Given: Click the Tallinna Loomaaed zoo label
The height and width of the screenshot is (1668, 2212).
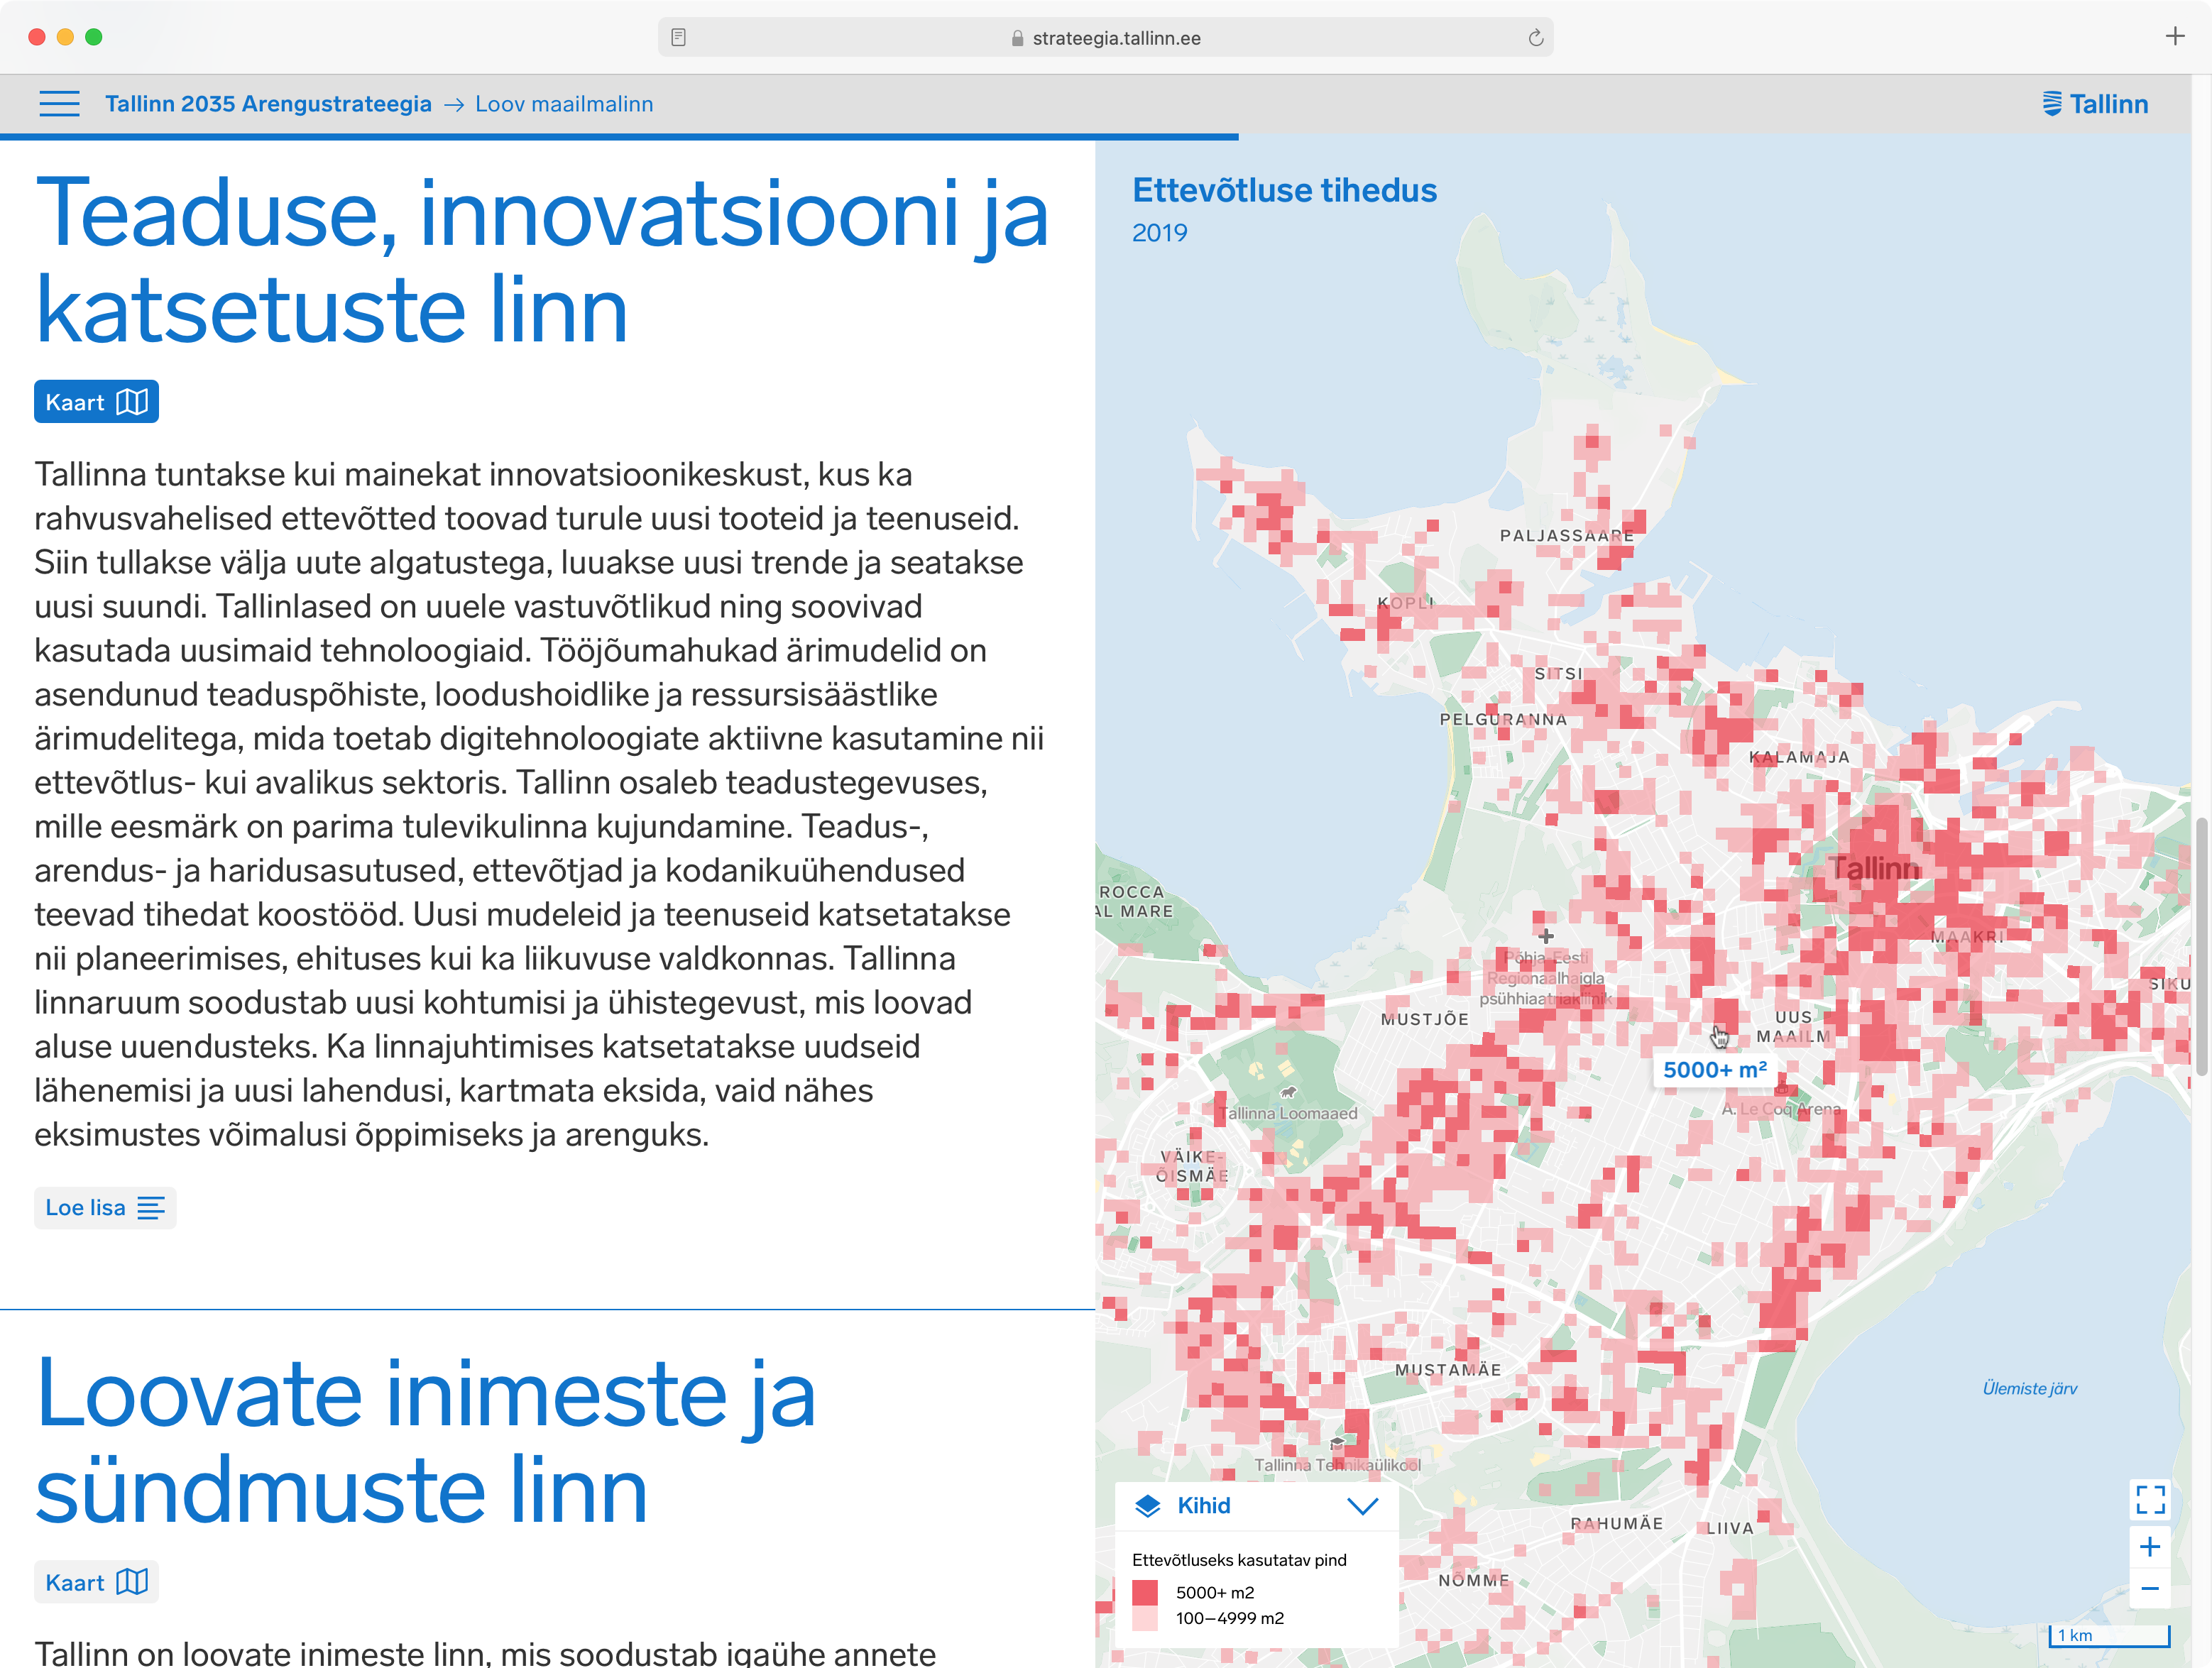Looking at the screenshot, I should [x=1288, y=1113].
